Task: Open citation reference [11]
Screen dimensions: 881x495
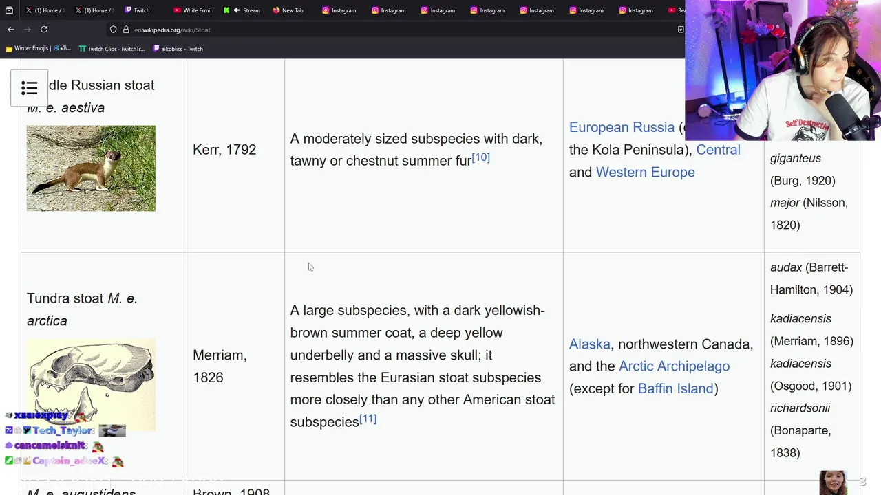Action: pos(368,419)
